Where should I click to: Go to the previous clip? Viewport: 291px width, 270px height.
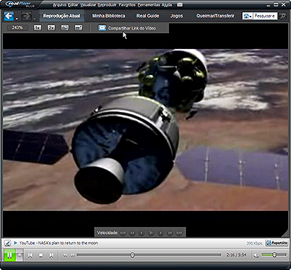30,256
